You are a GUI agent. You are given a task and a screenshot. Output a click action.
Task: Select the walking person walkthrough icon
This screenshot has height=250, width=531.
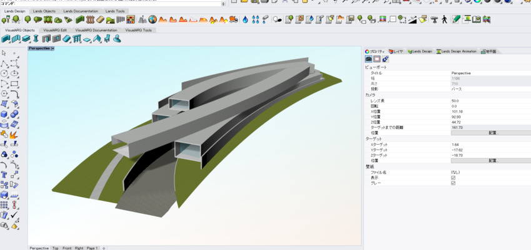444,20
